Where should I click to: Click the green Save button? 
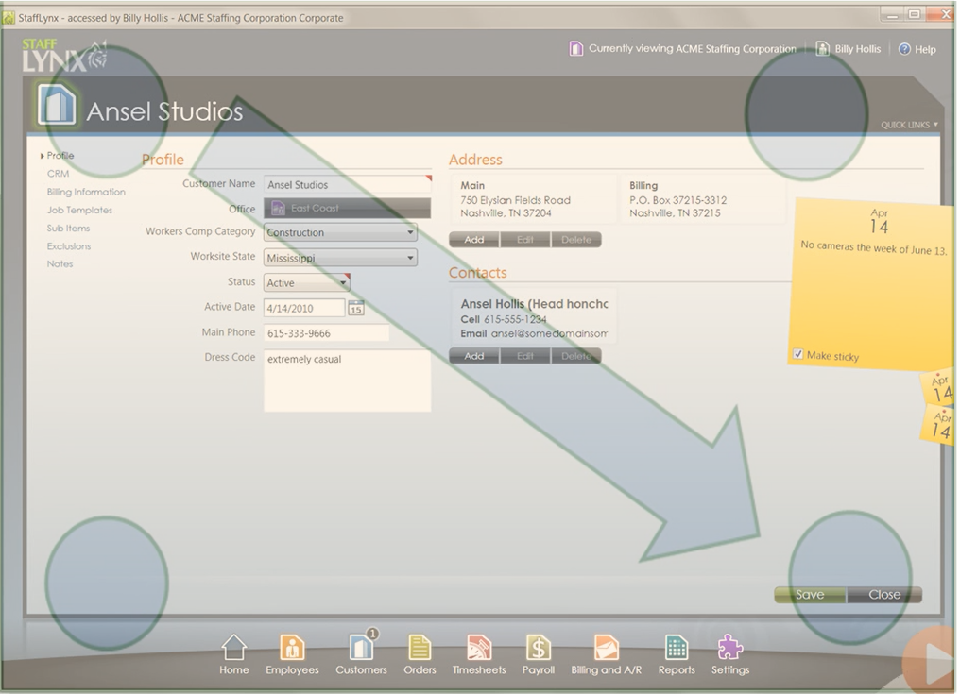[810, 594]
